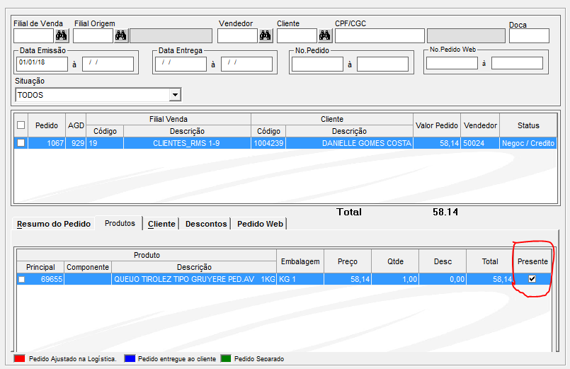The width and height of the screenshot is (570, 369).
Task: Click the blue Pedido entregue ao cliente swatch
Action: pyautogui.click(x=130, y=359)
